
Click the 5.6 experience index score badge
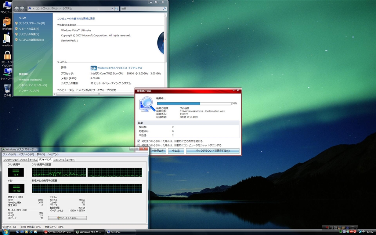pyautogui.click(x=94, y=68)
